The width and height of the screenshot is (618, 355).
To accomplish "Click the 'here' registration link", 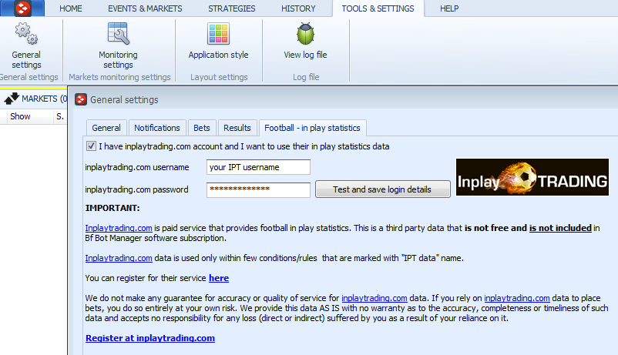I will (219, 278).
